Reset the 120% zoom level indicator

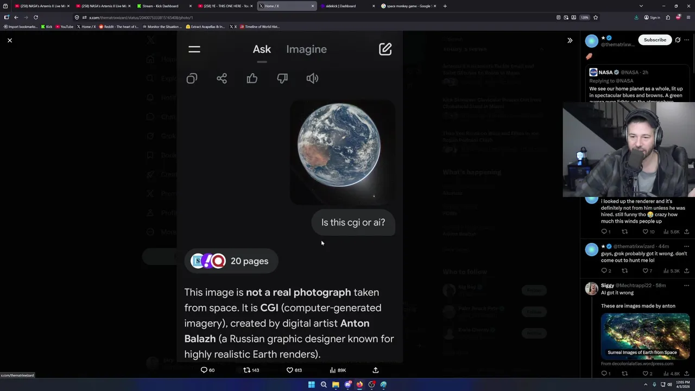584,17
